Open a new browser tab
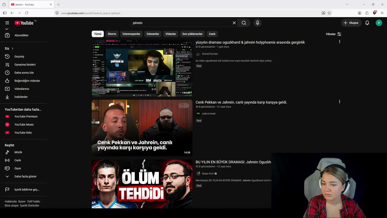This screenshot has width=387, height=218. click(58, 5)
